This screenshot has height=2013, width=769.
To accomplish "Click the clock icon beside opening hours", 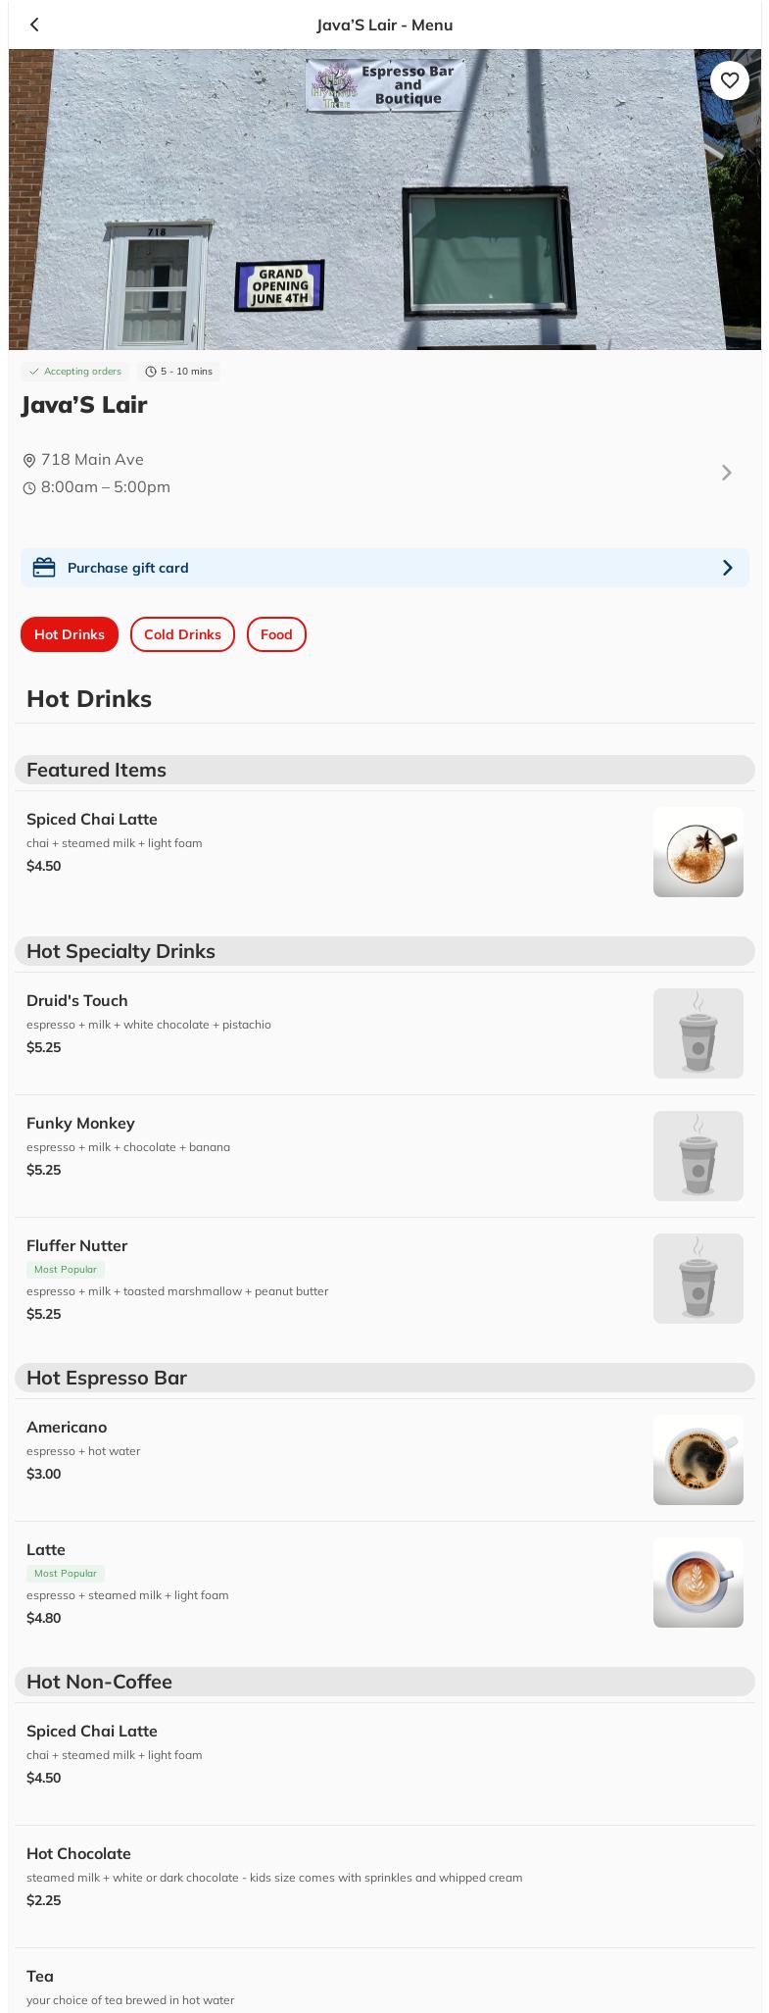I will [x=29, y=488].
